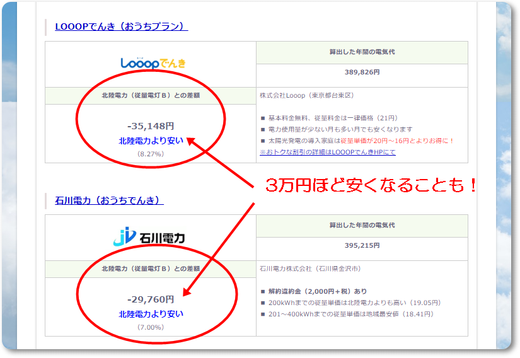The width and height of the screenshot is (520, 358).
Task: Click the Looopでんき logo image
Action: pos(153,63)
